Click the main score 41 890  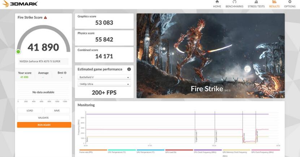coord(43,47)
